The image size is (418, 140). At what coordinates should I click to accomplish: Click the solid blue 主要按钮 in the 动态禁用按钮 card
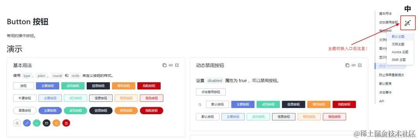243,105
